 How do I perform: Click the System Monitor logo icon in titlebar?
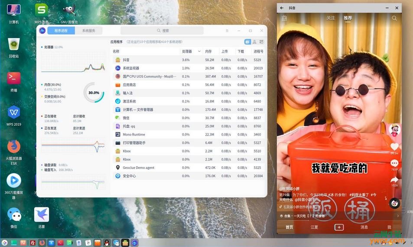tap(42, 31)
